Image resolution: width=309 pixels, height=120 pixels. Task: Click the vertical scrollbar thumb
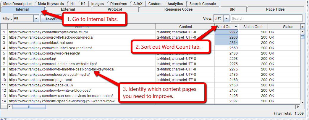[x=302, y=36]
